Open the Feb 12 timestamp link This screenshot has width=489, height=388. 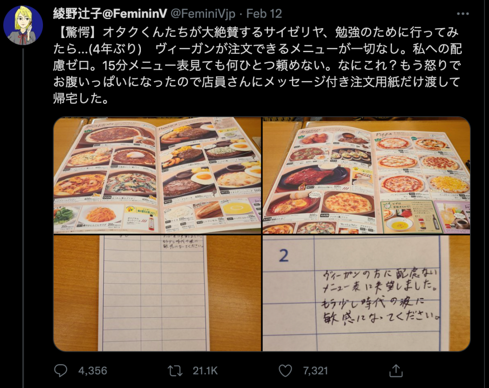click(264, 14)
